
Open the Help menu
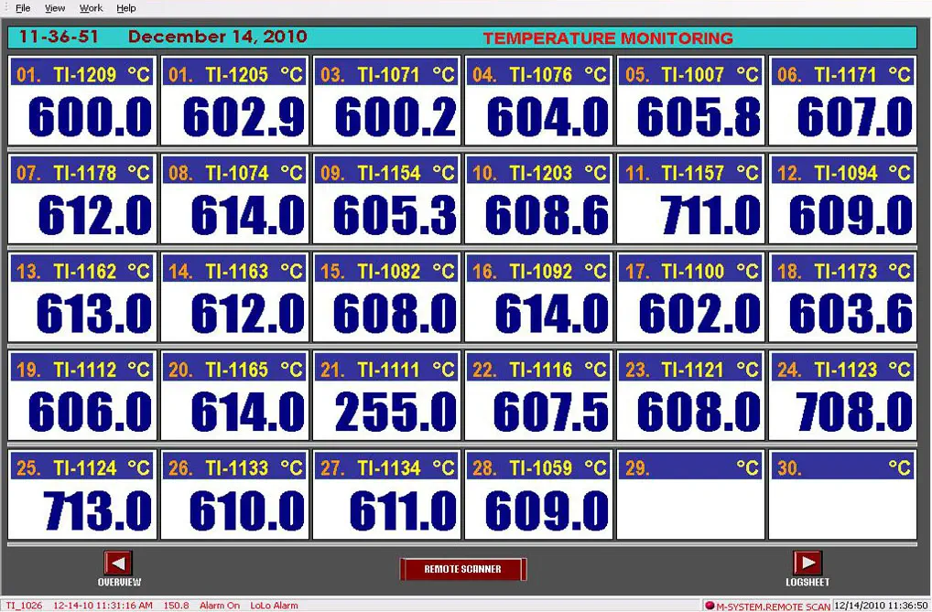[x=126, y=8]
